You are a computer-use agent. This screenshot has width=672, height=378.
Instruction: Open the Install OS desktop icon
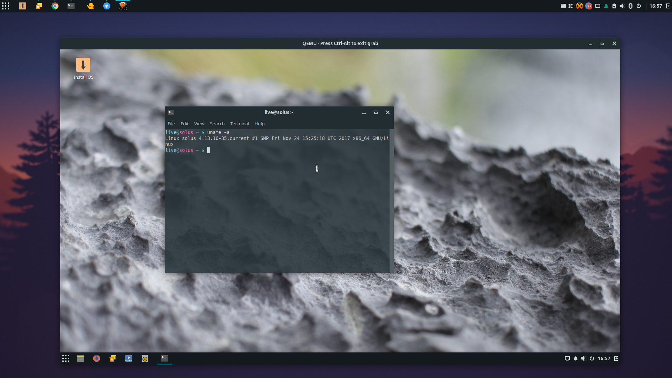pos(83,69)
